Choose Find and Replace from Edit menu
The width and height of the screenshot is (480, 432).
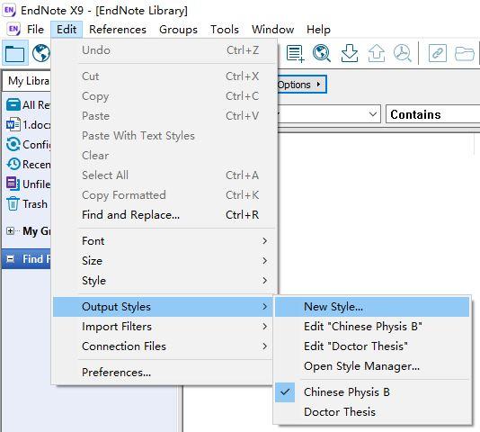coord(165,215)
